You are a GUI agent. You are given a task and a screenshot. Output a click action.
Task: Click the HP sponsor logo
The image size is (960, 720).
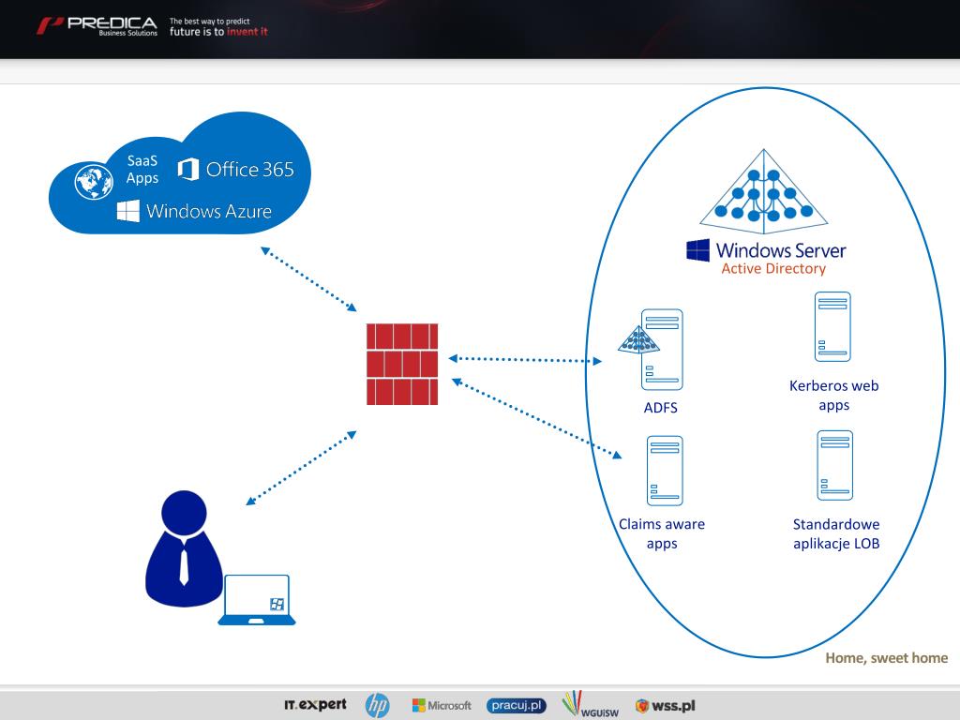tap(378, 705)
